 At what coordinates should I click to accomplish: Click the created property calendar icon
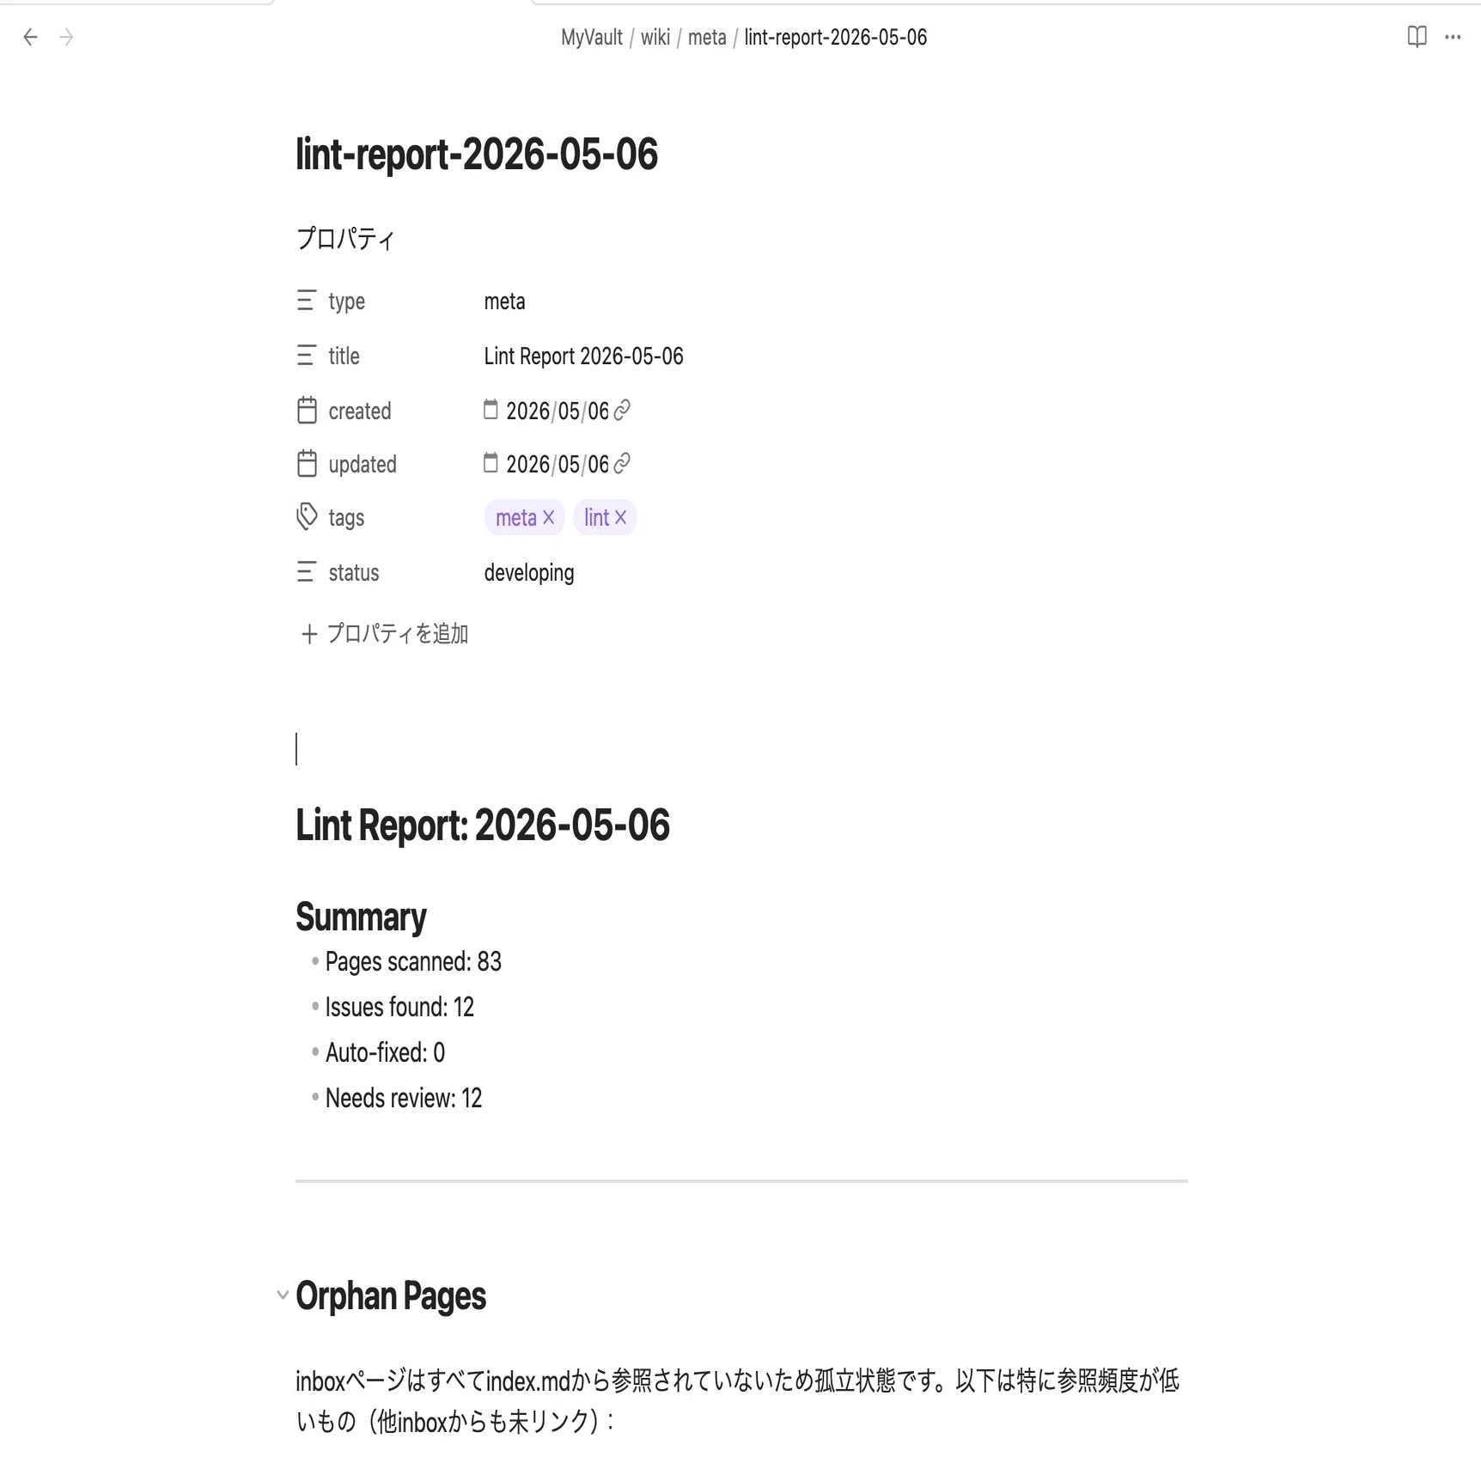pyautogui.click(x=307, y=410)
